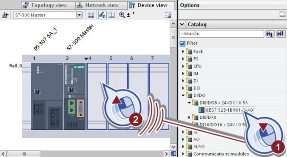287x157 pixels.
Task: Expand the CPU folder
Action: tap(183, 66)
